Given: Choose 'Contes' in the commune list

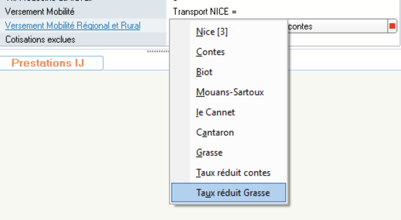Looking at the screenshot, I should (210, 52).
